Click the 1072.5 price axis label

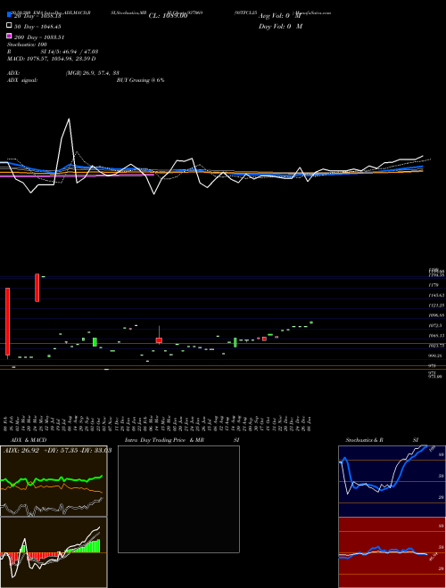click(434, 325)
